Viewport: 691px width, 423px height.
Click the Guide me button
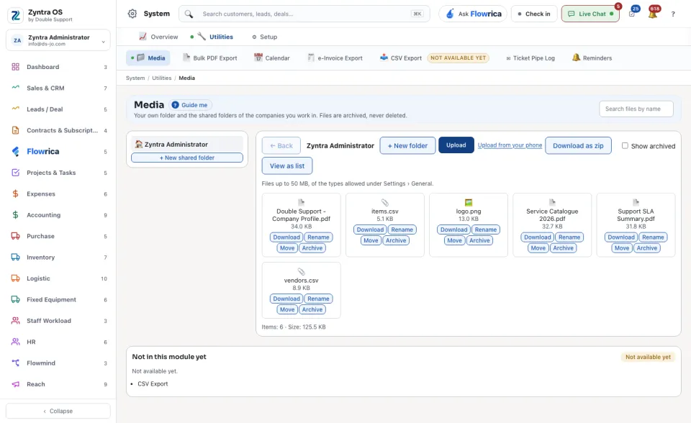(191, 105)
